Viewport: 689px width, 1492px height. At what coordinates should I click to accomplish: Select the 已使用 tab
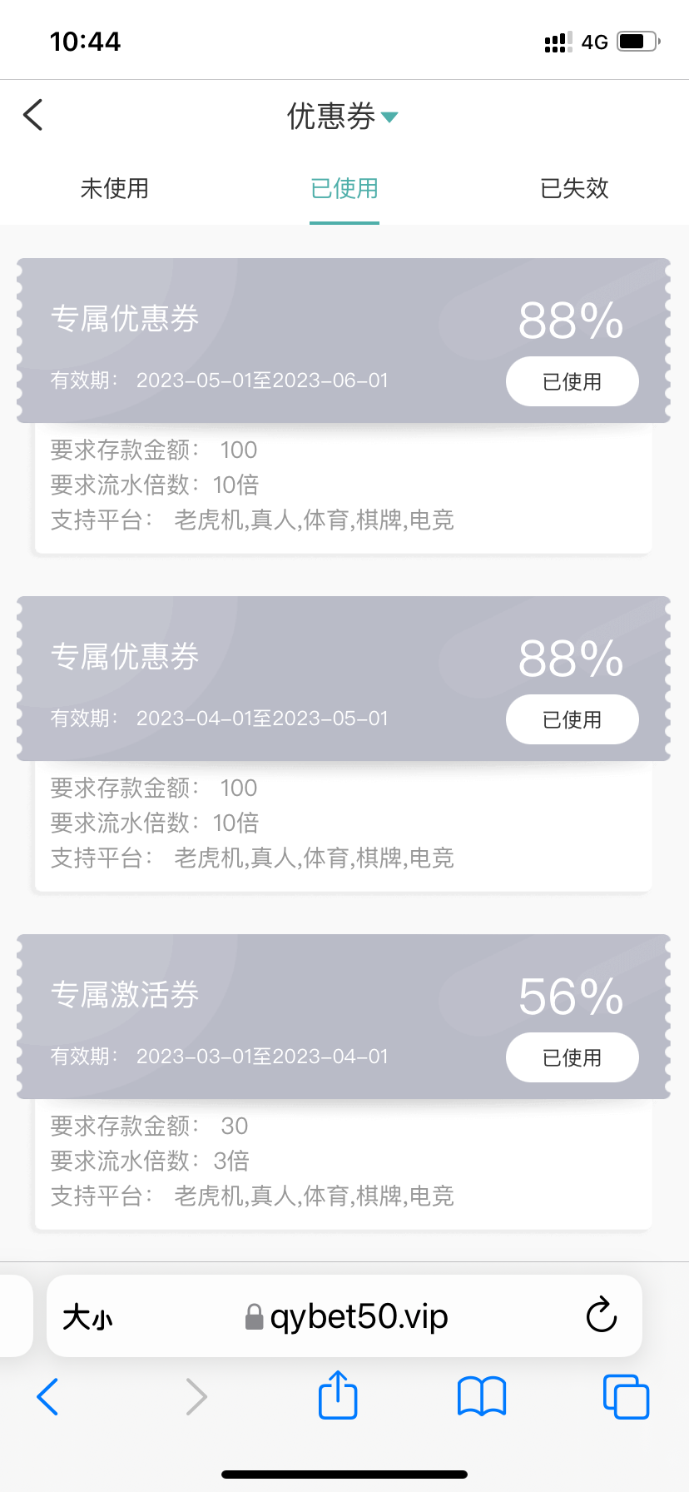tap(344, 189)
